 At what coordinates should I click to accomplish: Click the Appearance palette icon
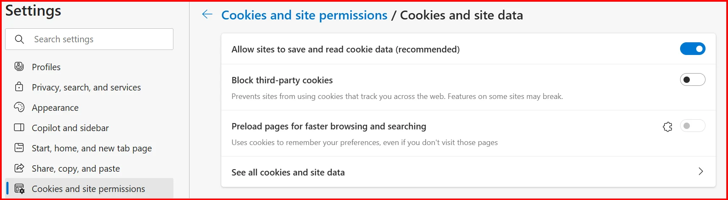pos(19,107)
